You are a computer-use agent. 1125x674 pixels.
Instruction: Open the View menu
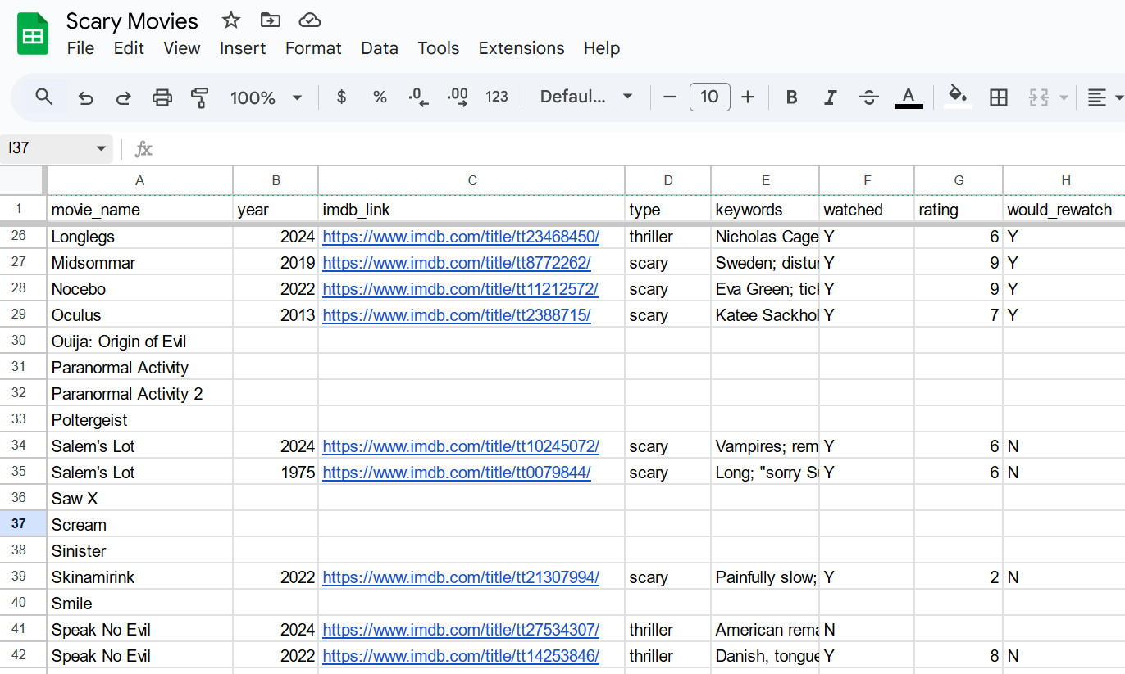[181, 48]
